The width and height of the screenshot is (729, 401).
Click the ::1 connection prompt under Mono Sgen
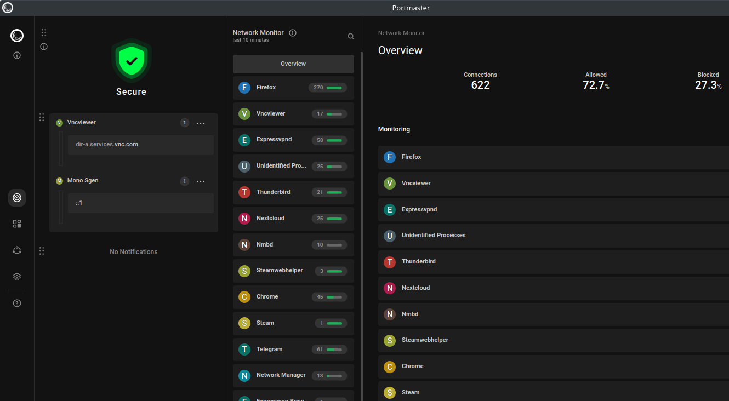[141, 203]
